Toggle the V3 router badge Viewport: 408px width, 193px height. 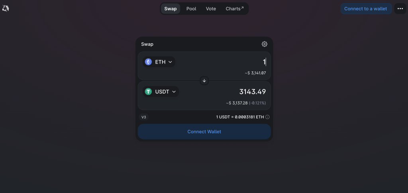pos(143,117)
